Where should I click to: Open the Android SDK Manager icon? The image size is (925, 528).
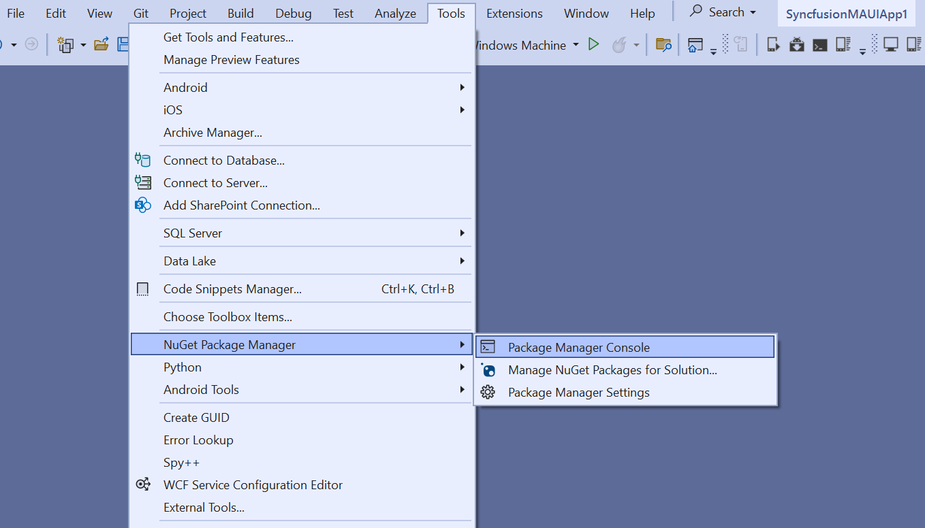click(x=797, y=45)
